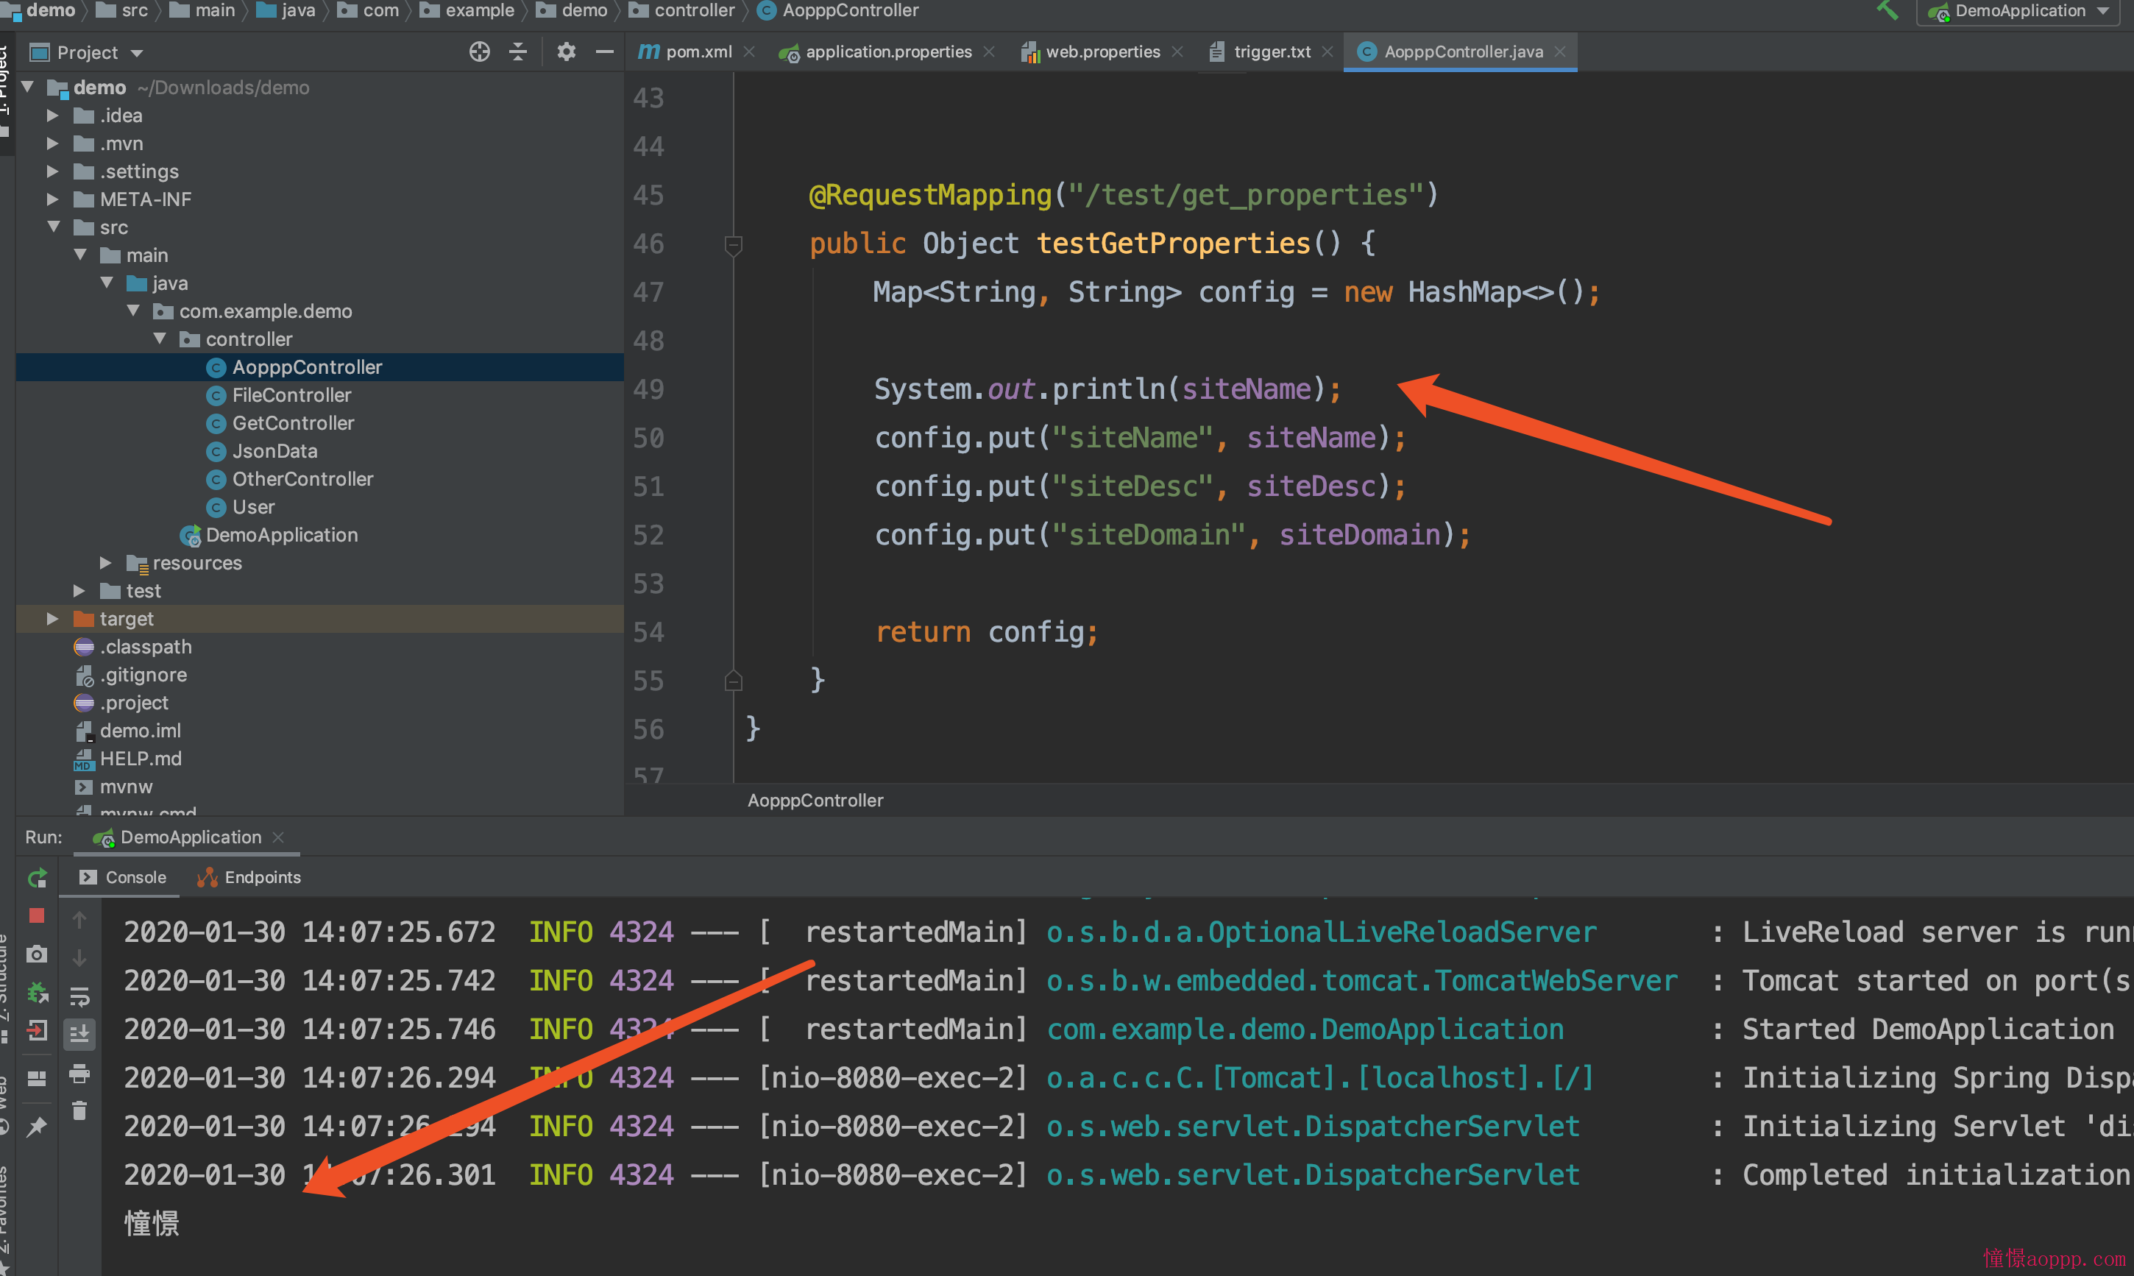This screenshot has height=1276, width=2134.
Task: Collapse the demo root folder
Action: (x=29, y=87)
